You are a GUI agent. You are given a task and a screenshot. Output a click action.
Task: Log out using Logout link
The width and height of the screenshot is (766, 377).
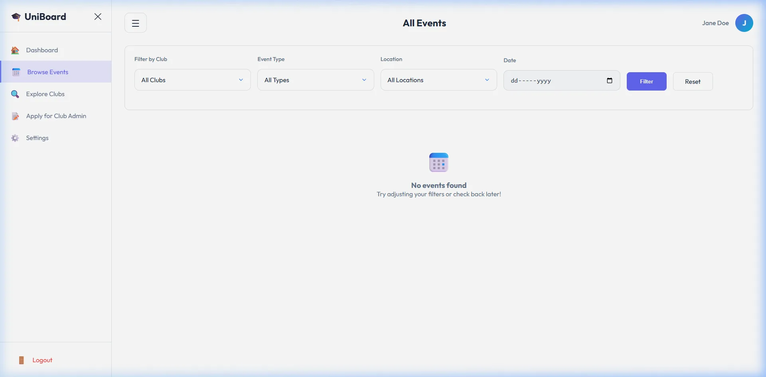42,360
